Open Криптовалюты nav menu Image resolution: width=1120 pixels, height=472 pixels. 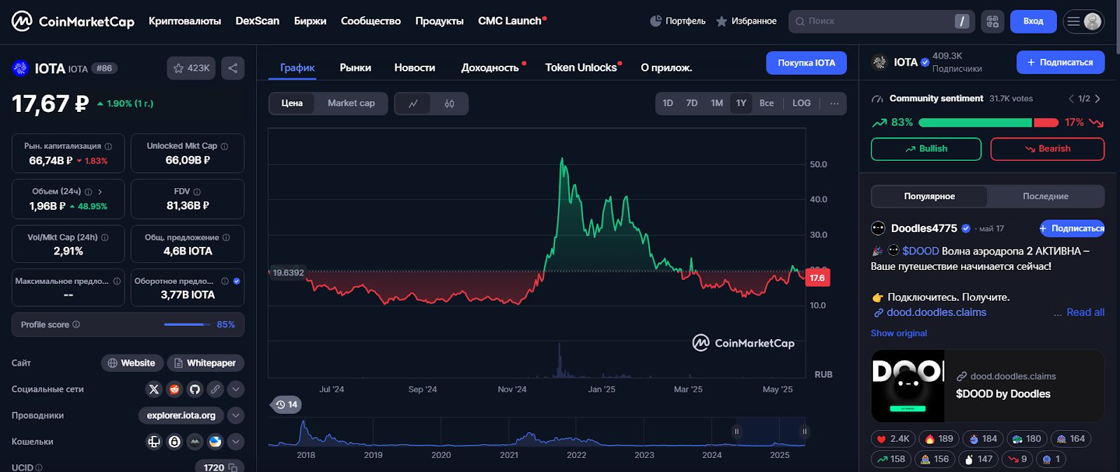[185, 21]
